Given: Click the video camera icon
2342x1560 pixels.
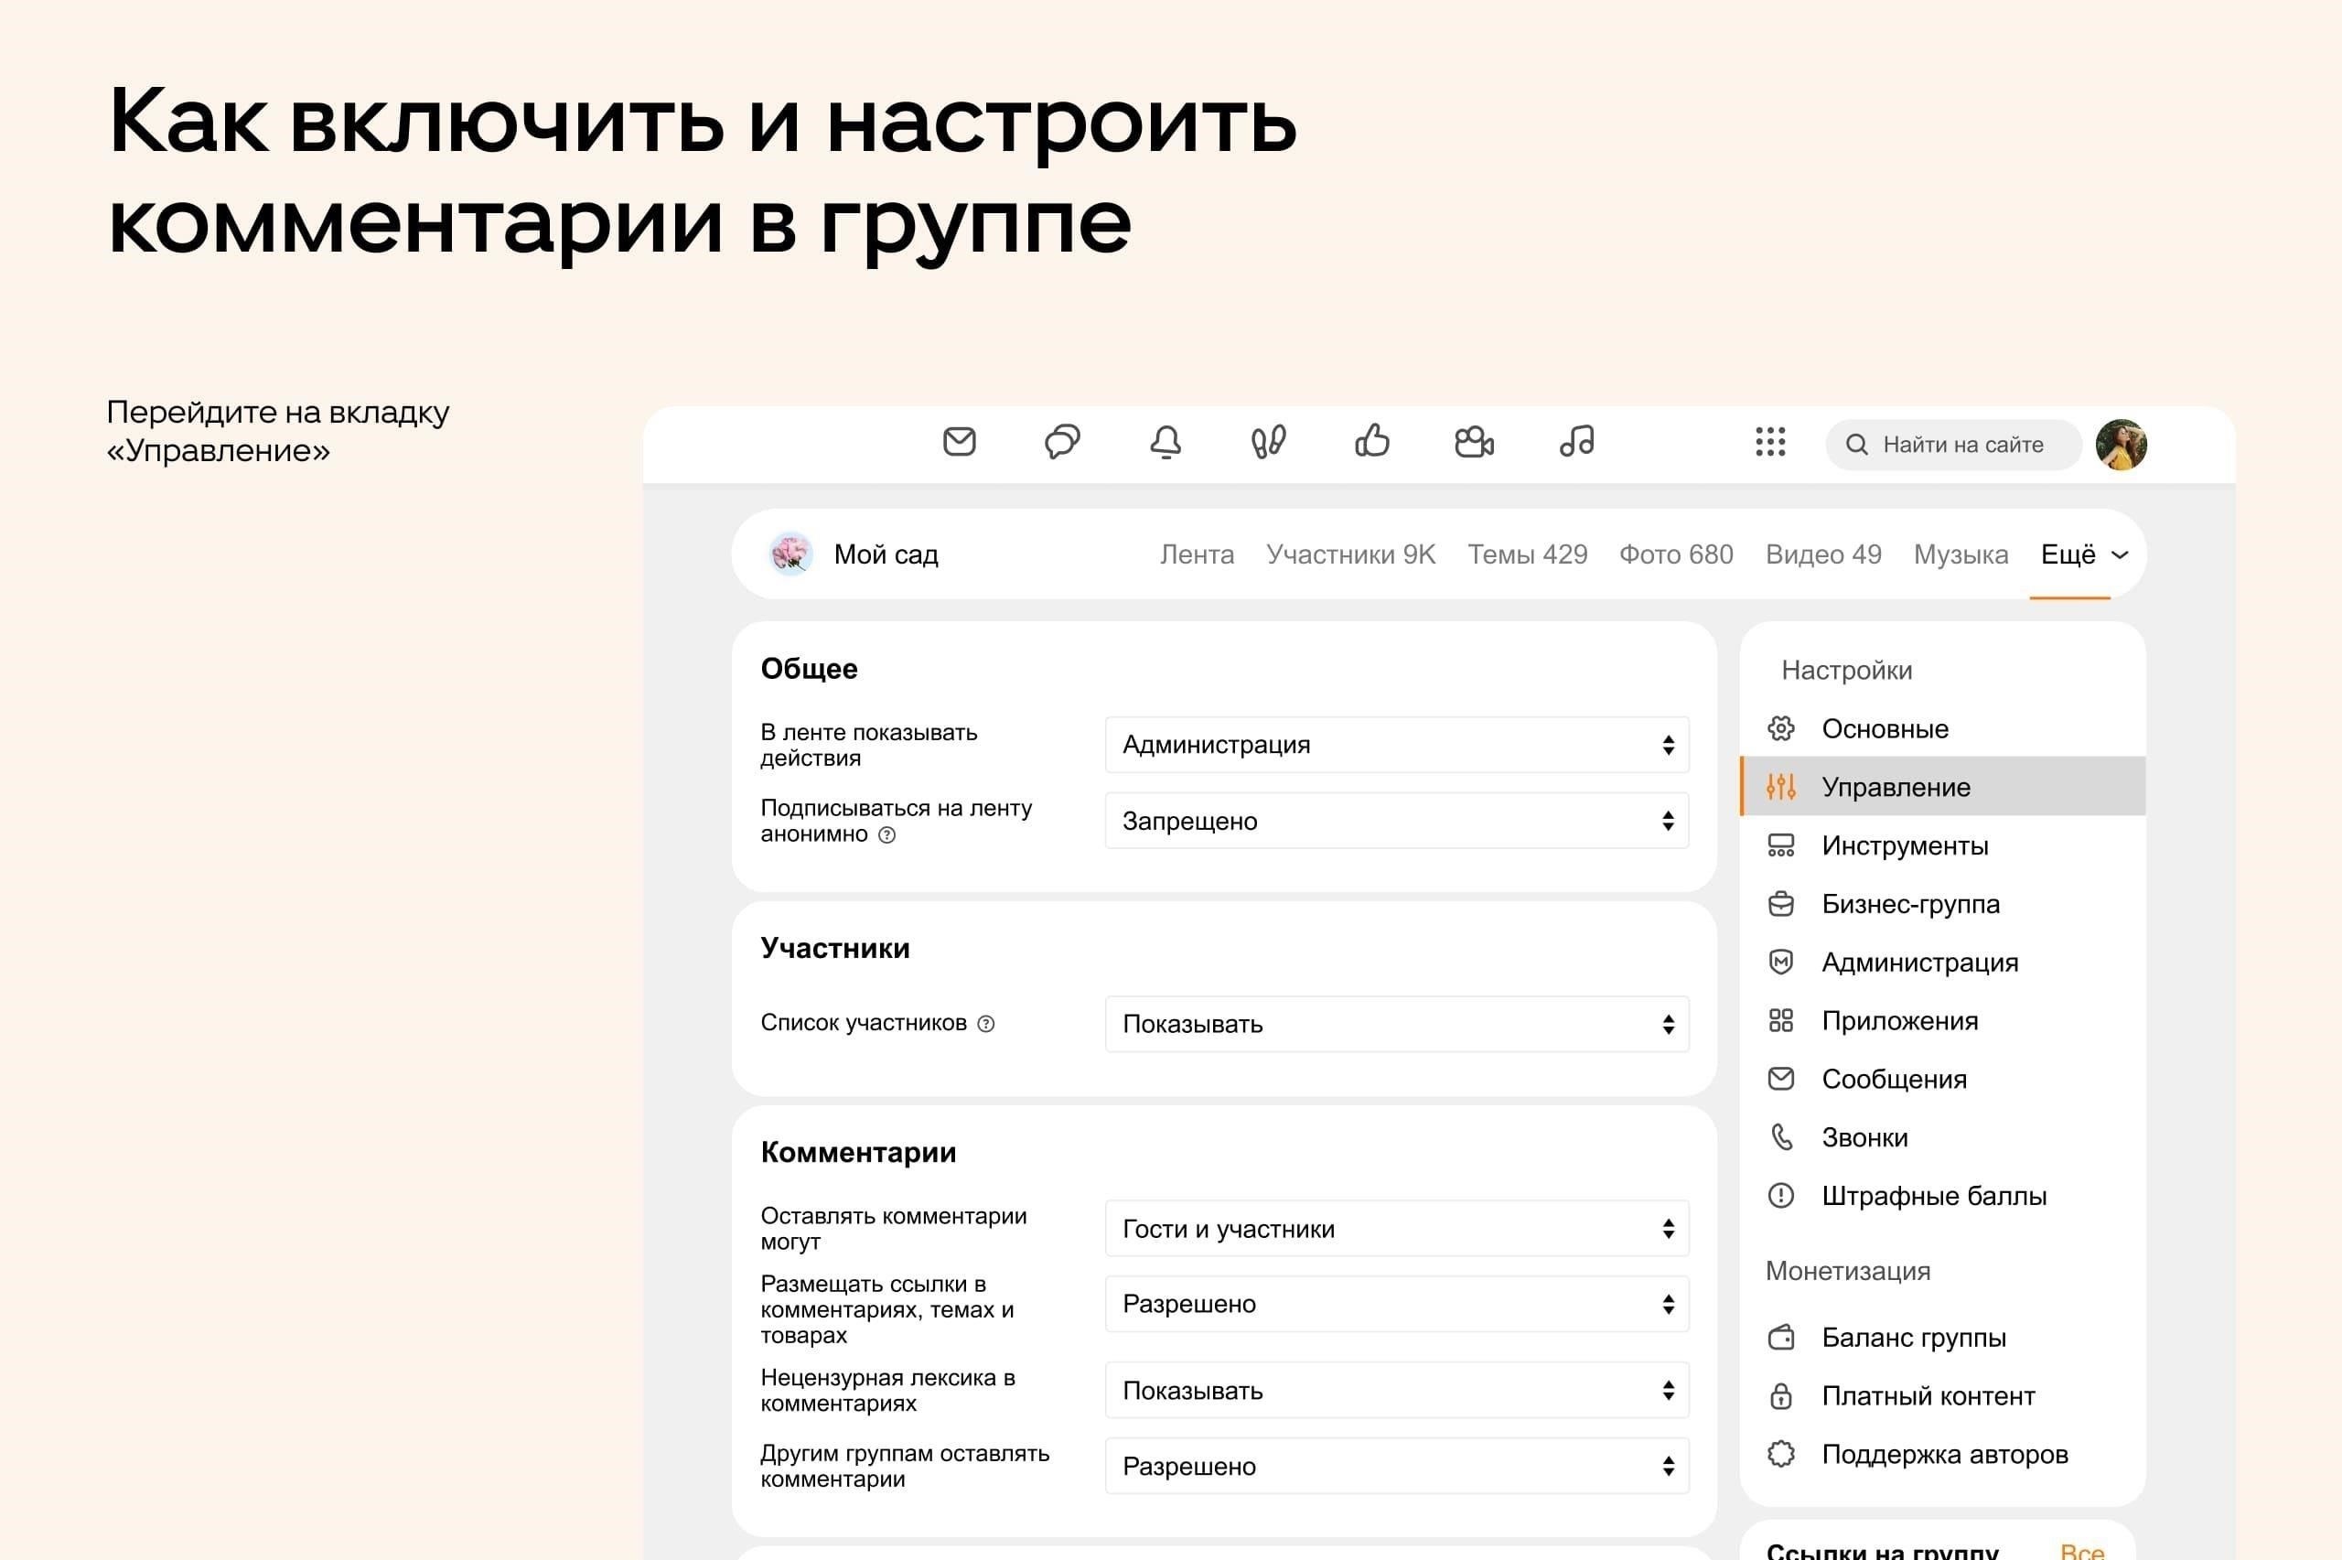Looking at the screenshot, I should coord(1474,442).
